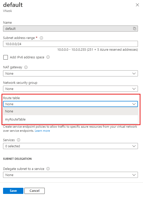Screen dimensions: 143x199
Task: Save the subnet settings
Action: [x=13, y=191]
